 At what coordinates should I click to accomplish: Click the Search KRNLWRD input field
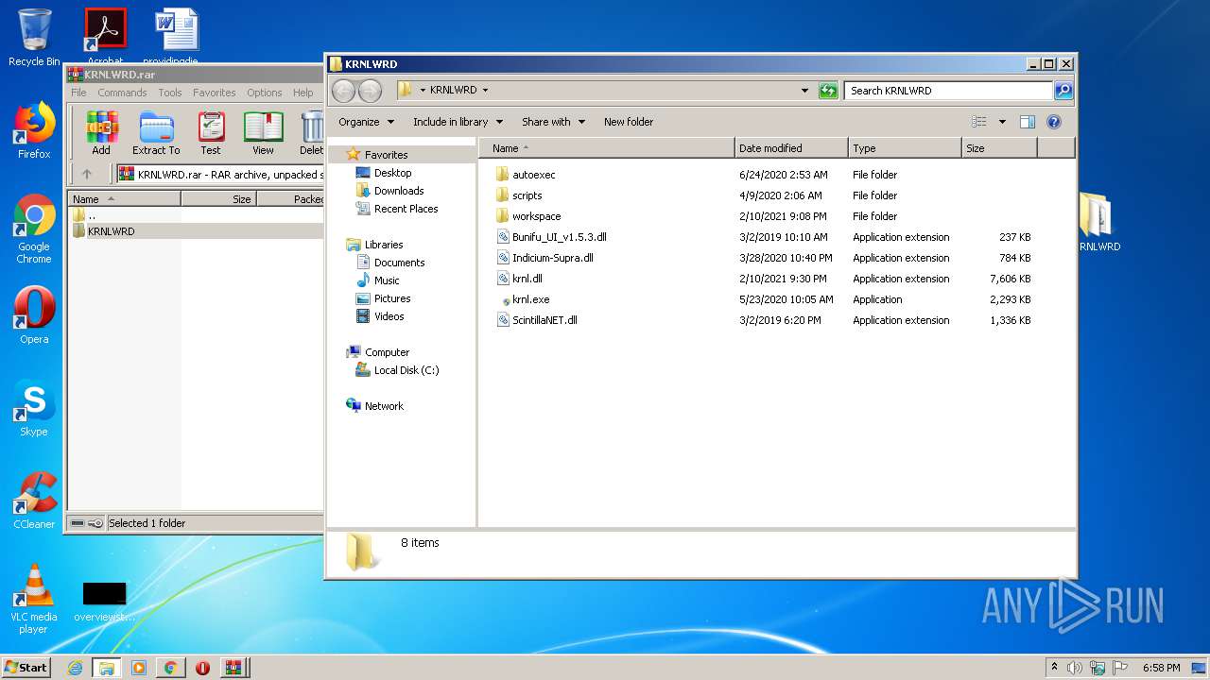pyautogui.click(x=948, y=91)
